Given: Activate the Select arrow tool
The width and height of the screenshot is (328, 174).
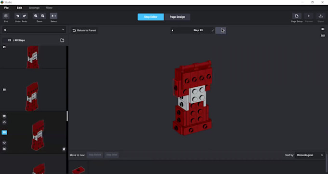Looking at the screenshot, I should (x=54, y=16).
